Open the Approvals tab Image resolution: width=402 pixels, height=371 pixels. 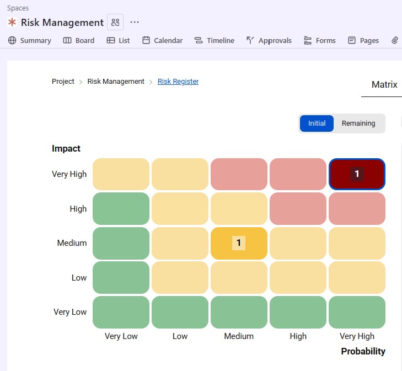click(x=269, y=40)
